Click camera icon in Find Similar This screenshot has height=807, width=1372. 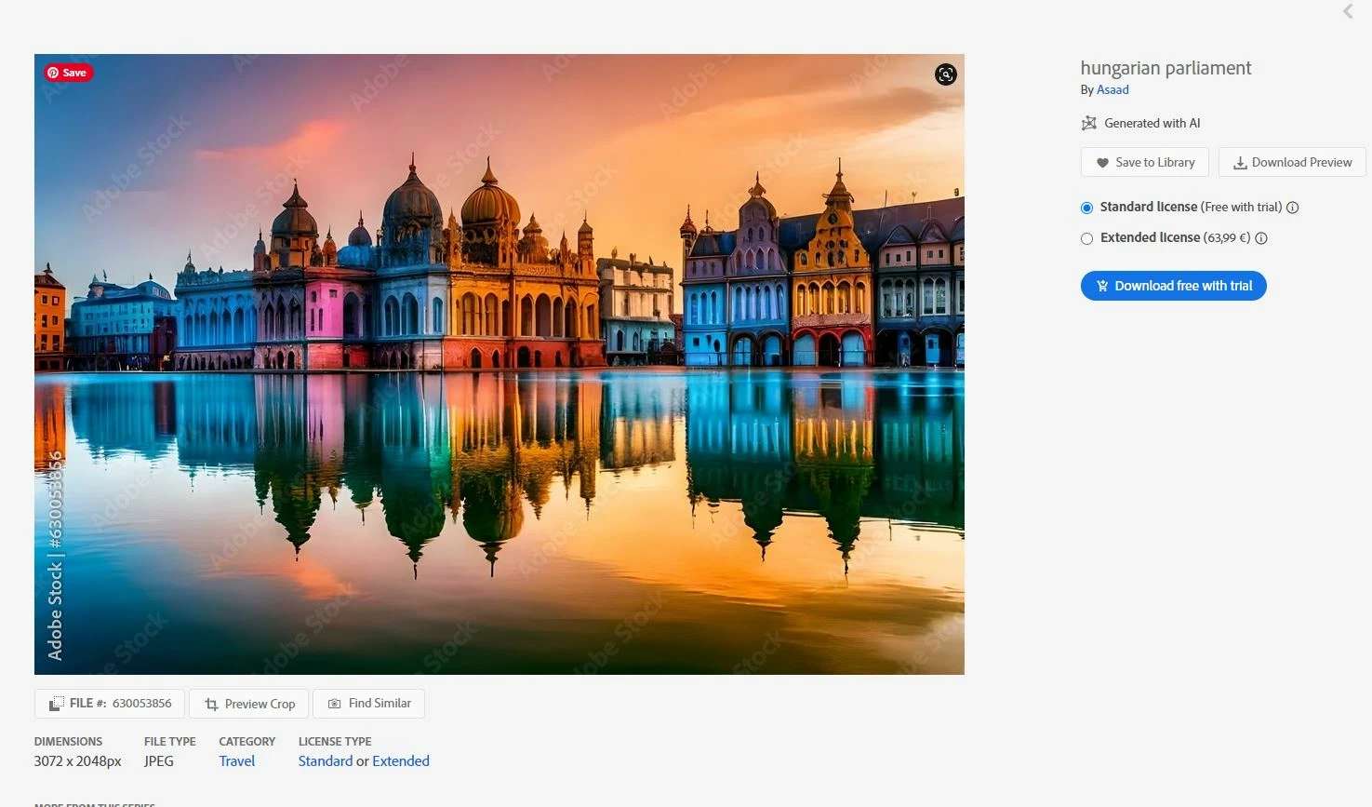[334, 704]
